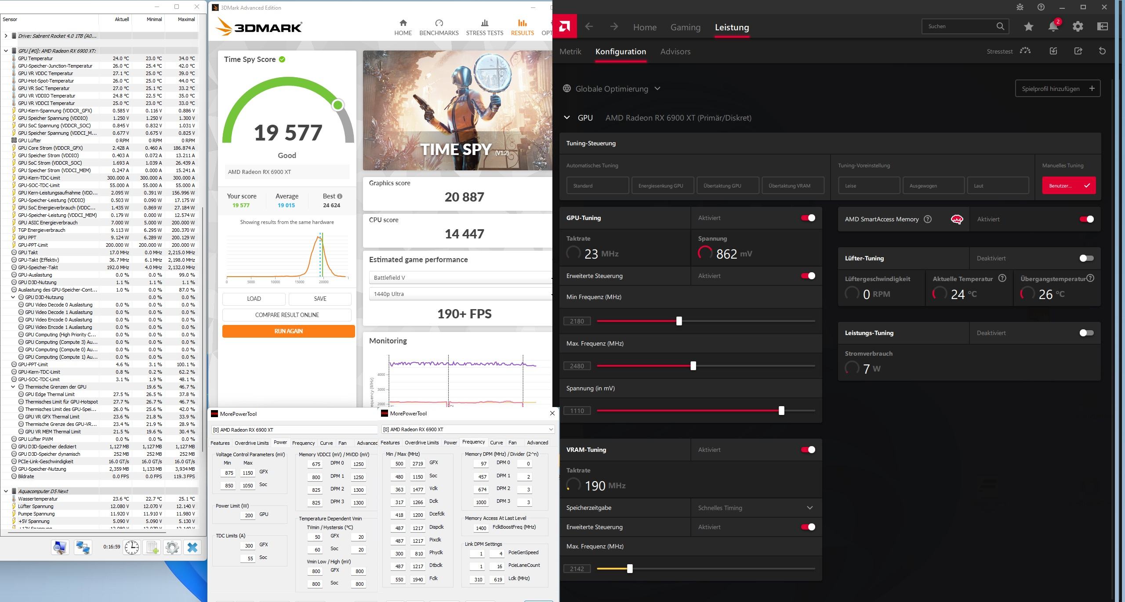Image resolution: width=1125 pixels, height=602 pixels.
Task: Open AMD Software settings gear icon
Action: tap(1078, 27)
